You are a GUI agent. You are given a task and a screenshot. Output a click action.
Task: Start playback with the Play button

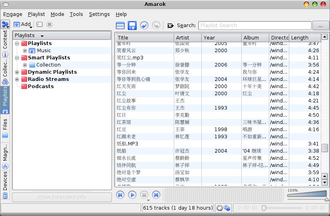tap(132, 195)
